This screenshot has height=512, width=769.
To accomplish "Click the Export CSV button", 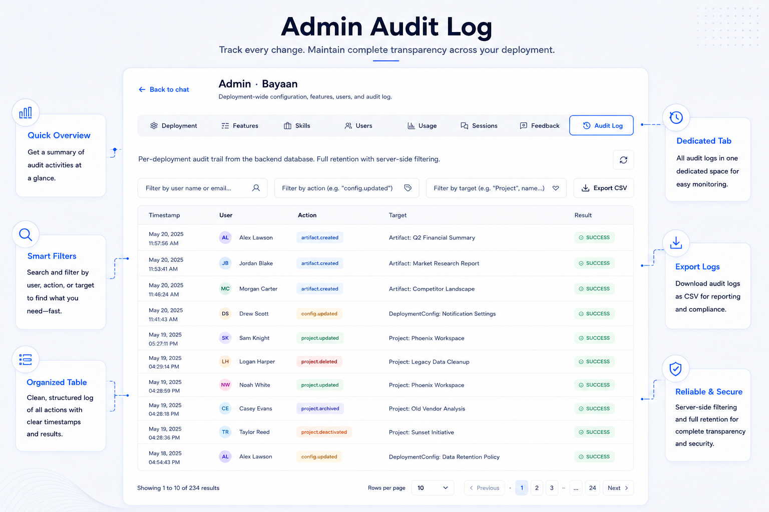I will pos(604,188).
